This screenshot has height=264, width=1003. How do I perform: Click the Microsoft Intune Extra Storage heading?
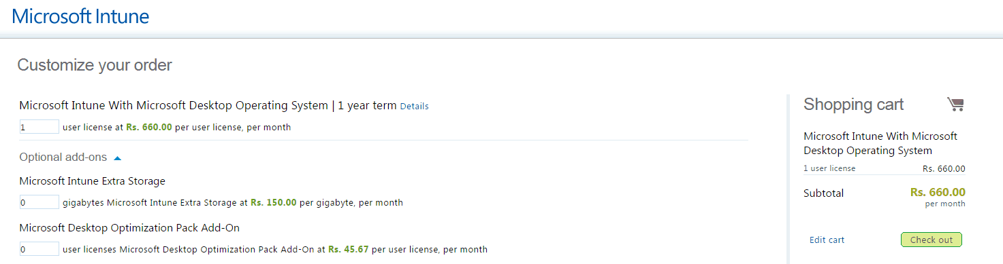click(93, 181)
